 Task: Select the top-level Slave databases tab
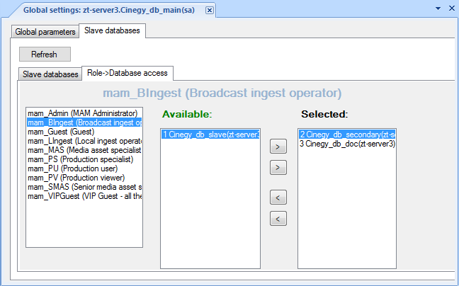pos(112,30)
